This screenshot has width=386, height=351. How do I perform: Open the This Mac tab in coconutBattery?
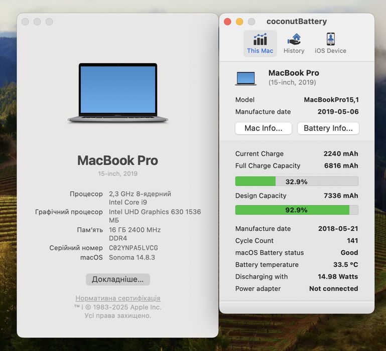pos(260,44)
